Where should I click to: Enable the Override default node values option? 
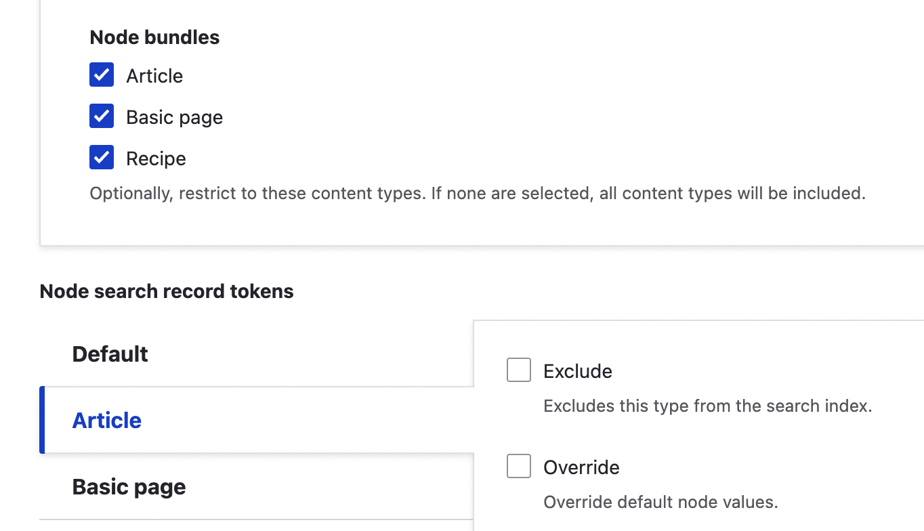pyautogui.click(x=518, y=466)
